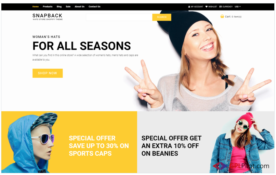Navigate to About Us

tap(80, 7)
